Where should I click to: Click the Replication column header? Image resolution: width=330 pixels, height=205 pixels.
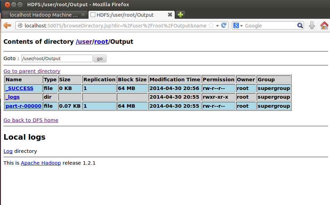pyautogui.click(x=99, y=80)
